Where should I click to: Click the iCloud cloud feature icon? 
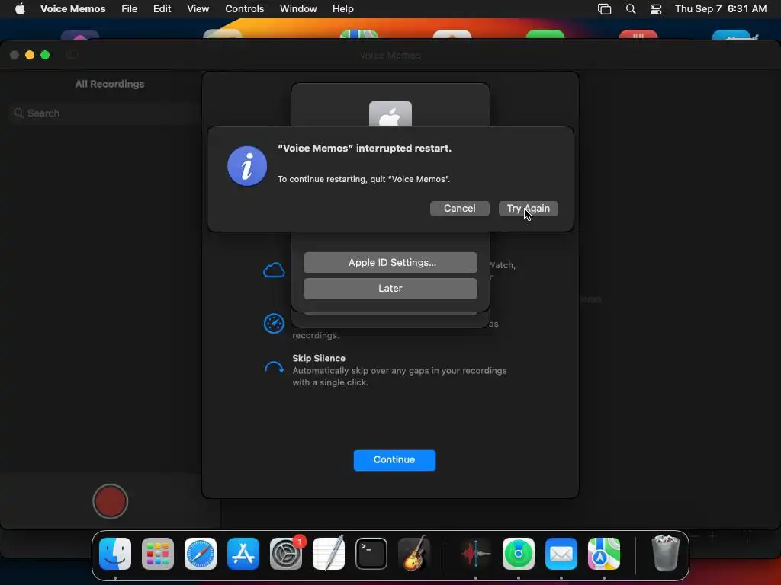(x=274, y=270)
